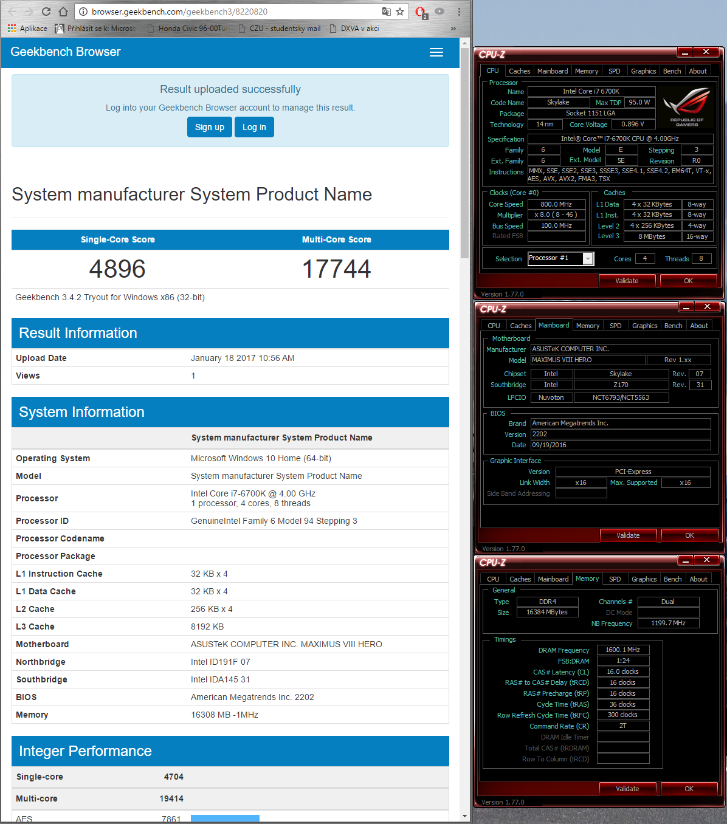This screenshot has width=727, height=824.
Task: Click the site info icon in address bar
Action: 83,12
